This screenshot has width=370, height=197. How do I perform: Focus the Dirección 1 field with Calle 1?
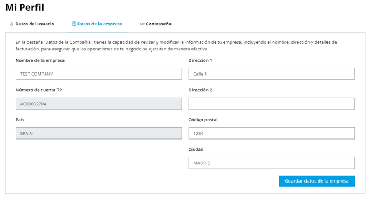(x=272, y=74)
